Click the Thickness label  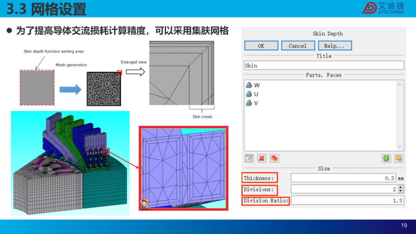pyautogui.click(x=259, y=178)
